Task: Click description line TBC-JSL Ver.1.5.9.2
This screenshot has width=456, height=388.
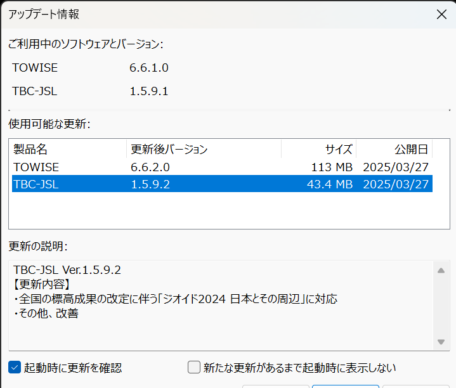Action: click(67, 270)
